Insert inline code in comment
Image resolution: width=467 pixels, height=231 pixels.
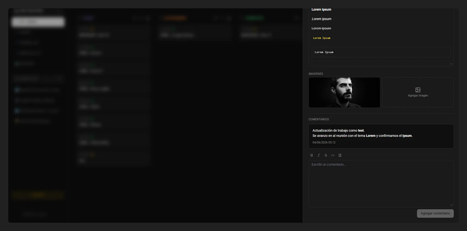click(x=333, y=155)
